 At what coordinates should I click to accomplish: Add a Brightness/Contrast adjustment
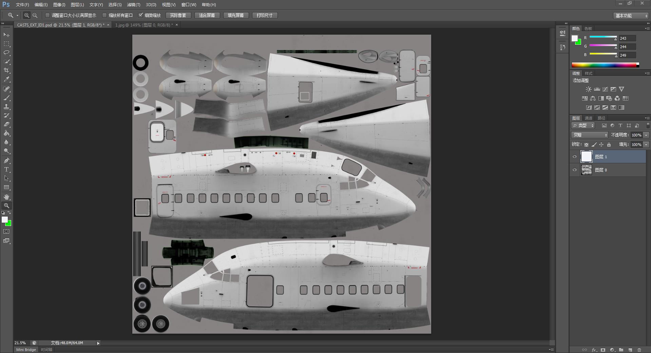[x=589, y=89]
